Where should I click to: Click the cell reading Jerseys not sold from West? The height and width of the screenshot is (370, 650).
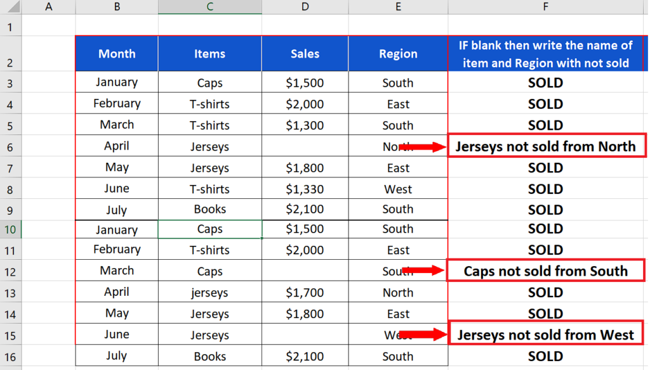pyautogui.click(x=545, y=334)
